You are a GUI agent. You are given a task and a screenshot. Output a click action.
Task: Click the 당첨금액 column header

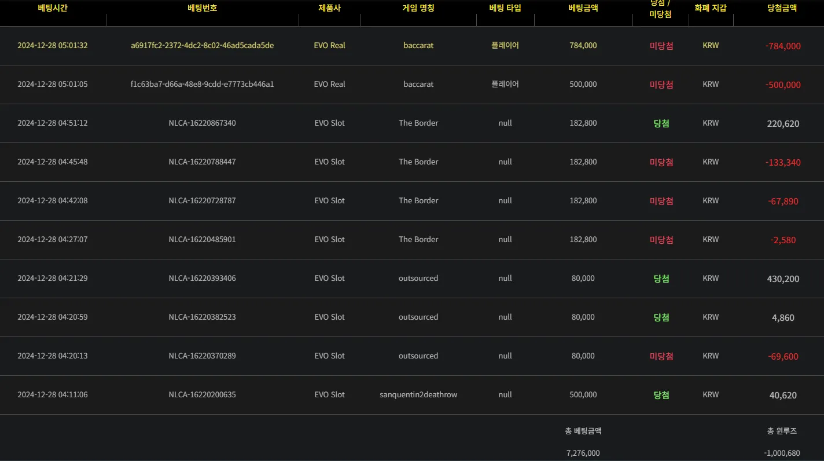(x=782, y=8)
